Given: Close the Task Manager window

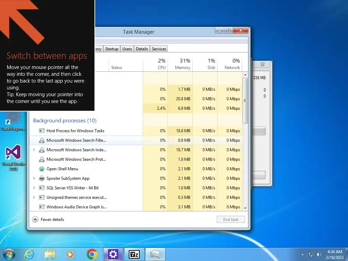Looking at the screenshot, I should tap(241, 30).
